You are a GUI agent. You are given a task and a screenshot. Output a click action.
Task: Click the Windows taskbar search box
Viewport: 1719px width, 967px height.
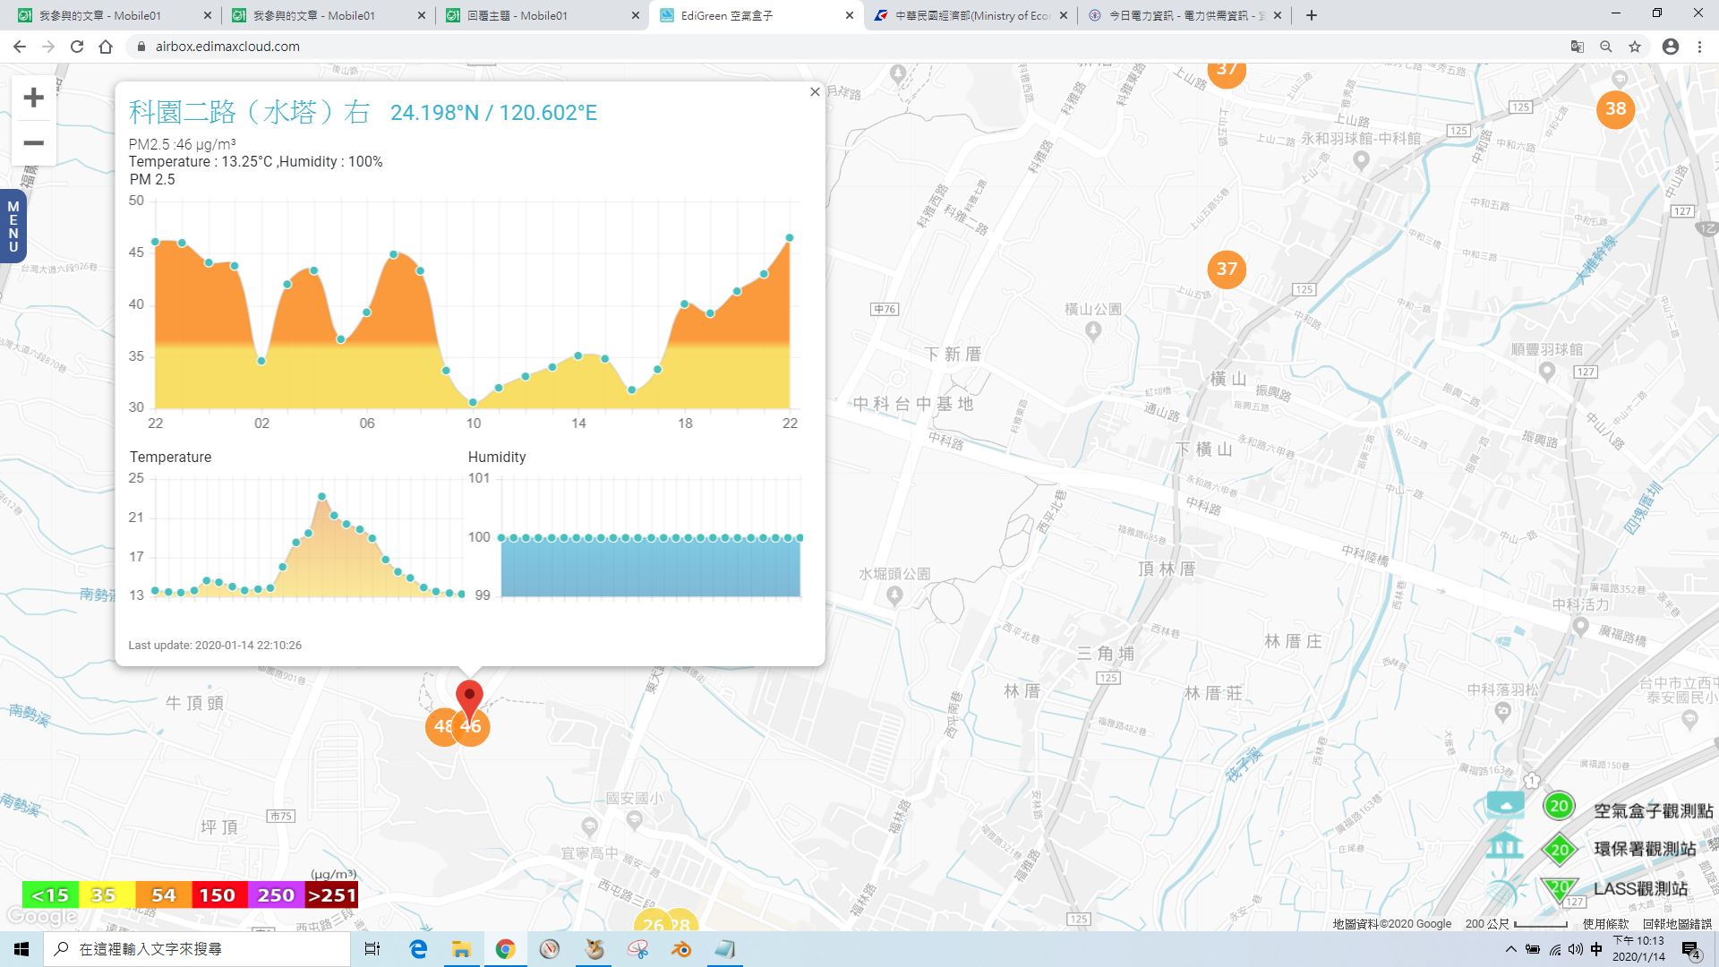[197, 949]
